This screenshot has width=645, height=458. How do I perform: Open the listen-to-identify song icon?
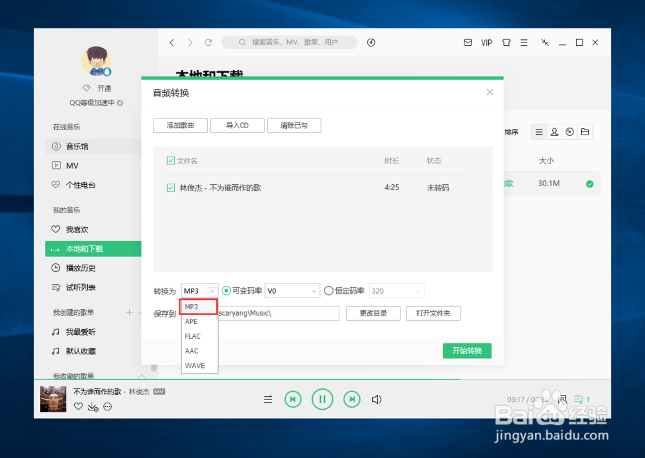[371, 43]
